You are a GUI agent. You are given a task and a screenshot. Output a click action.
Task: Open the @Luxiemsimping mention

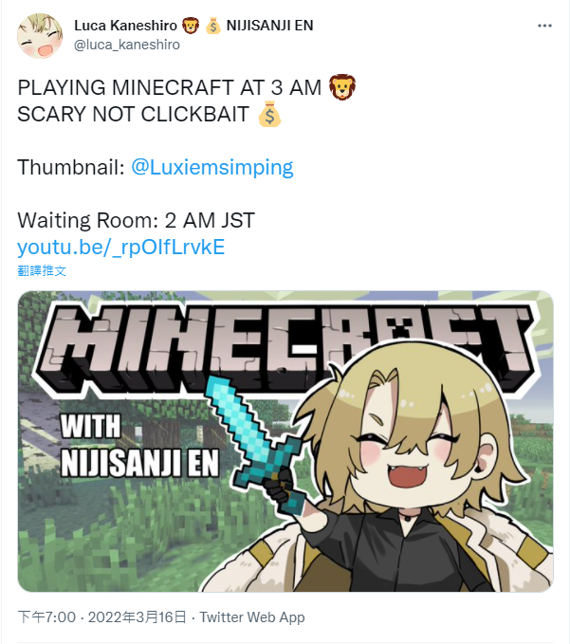(x=211, y=167)
